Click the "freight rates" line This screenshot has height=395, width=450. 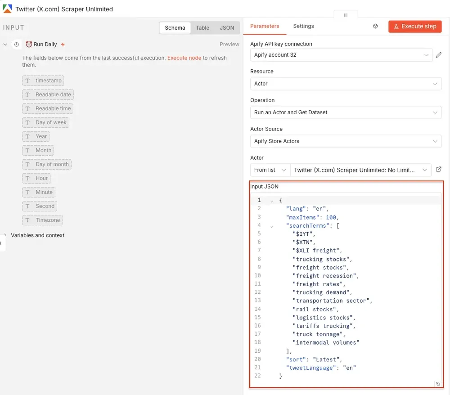[x=319, y=284]
